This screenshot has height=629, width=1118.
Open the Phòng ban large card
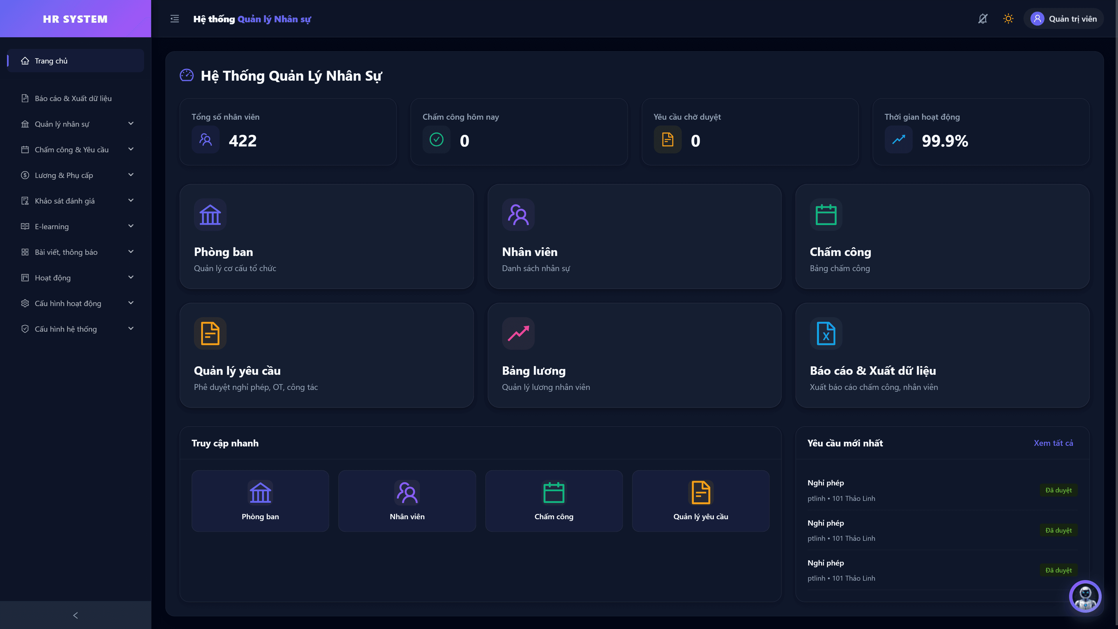click(x=326, y=236)
